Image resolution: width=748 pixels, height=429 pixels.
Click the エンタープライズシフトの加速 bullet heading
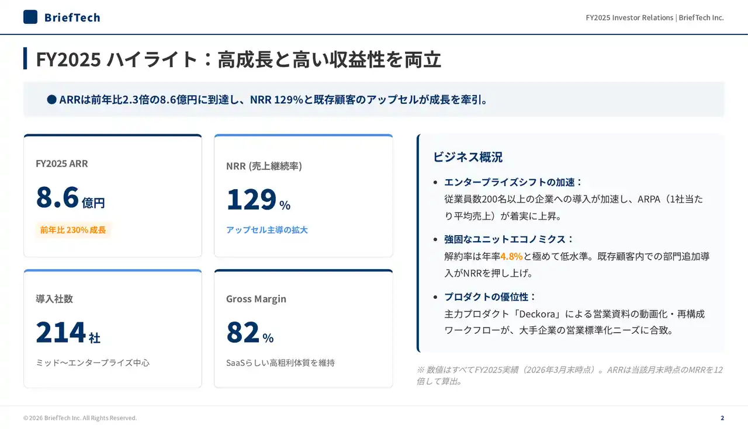coord(513,182)
